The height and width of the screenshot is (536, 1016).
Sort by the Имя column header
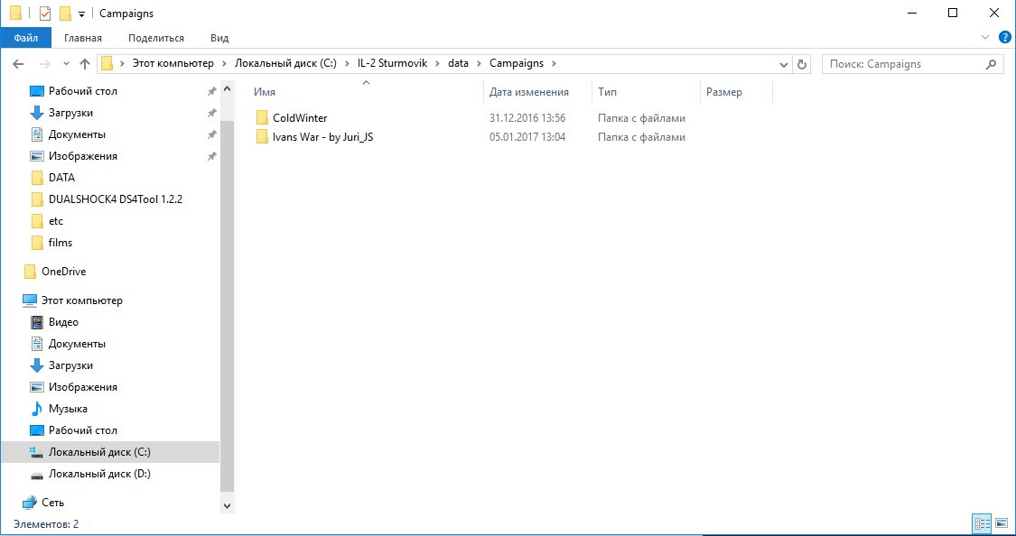(x=265, y=92)
